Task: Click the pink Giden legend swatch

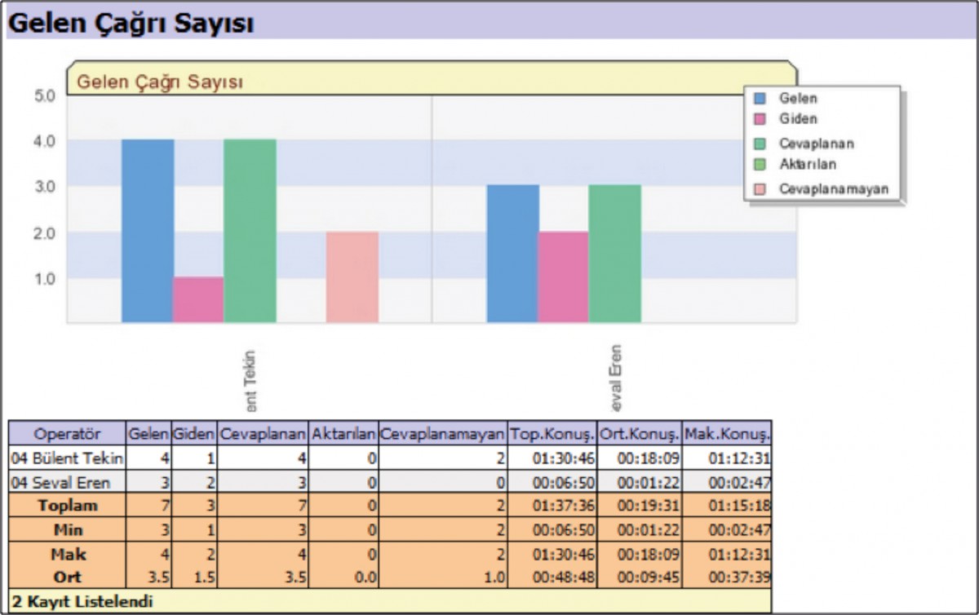Action: 760,119
